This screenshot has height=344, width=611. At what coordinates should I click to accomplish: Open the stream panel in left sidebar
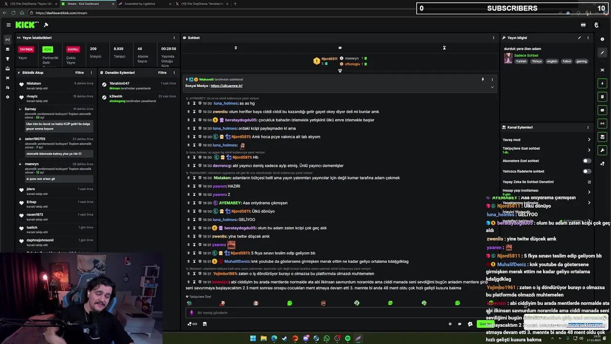[x=7, y=39]
